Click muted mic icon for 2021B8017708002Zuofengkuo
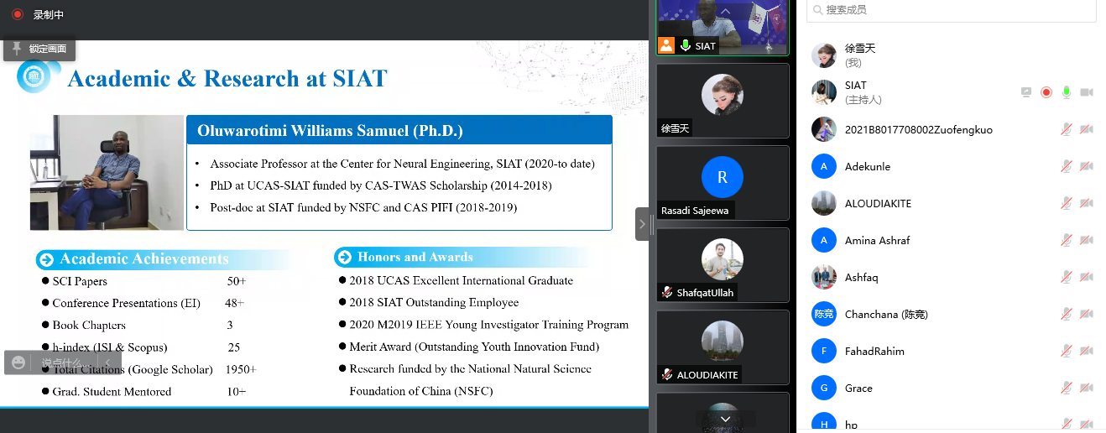The image size is (1106, 433). click(x=1066, y=129)
